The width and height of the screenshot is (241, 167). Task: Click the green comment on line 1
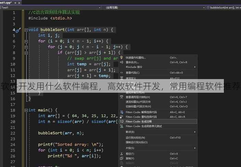[54, 12]
